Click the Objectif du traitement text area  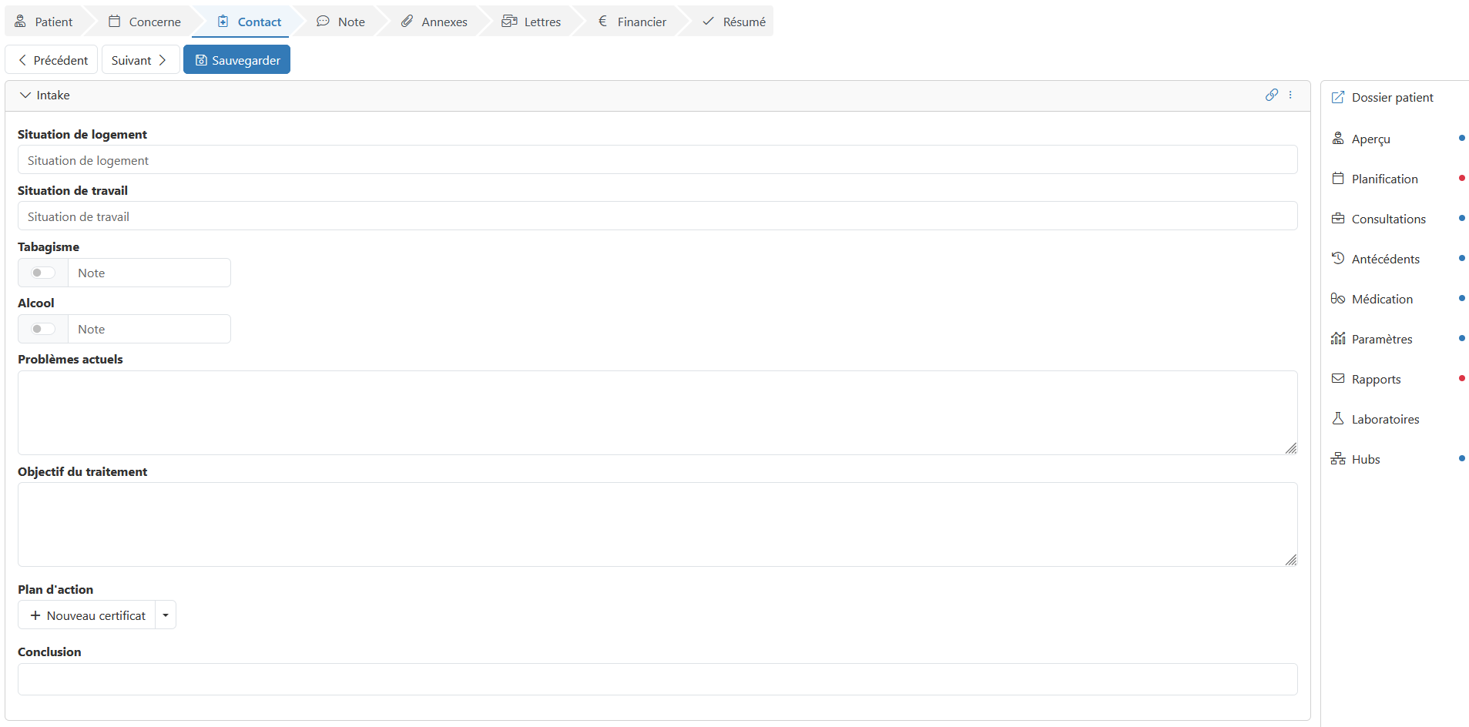pyautogui.click(x=658, y=524)
